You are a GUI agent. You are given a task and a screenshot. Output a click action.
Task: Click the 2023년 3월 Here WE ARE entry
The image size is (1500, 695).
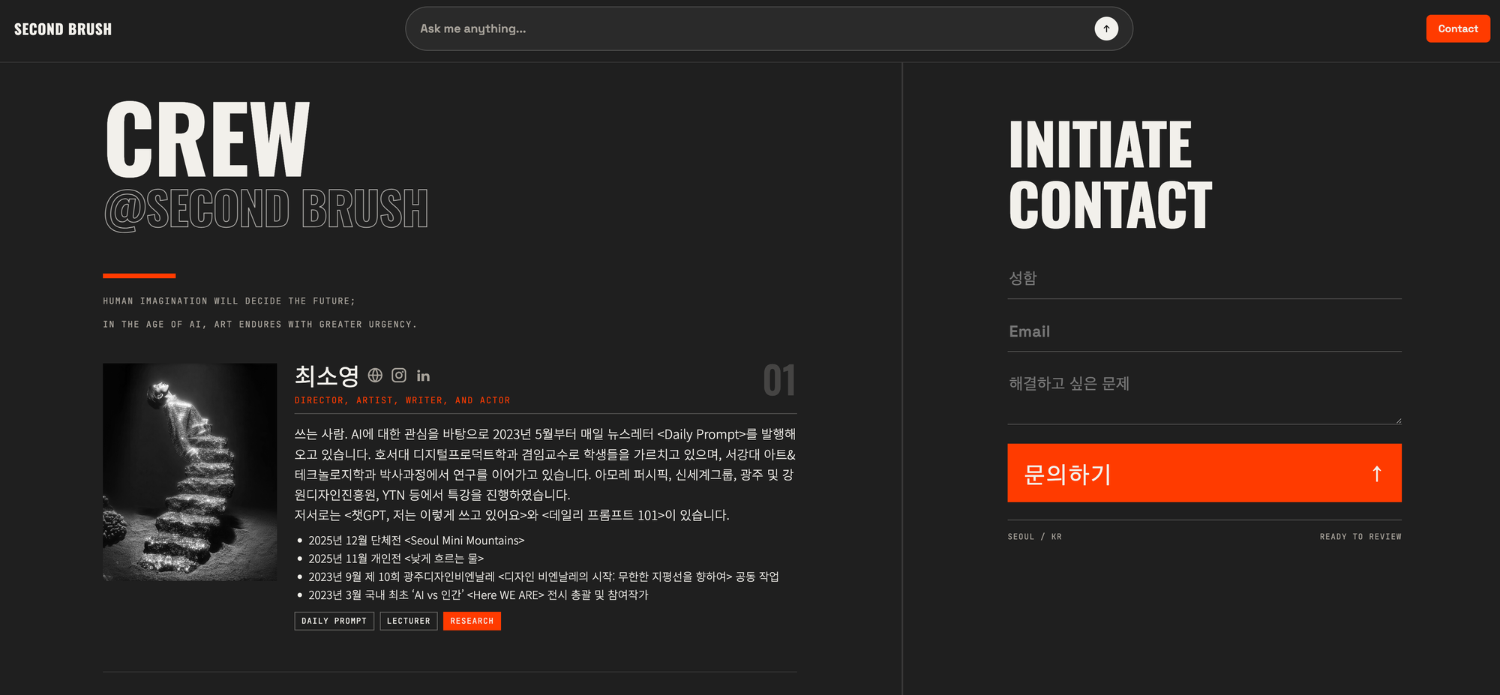pos(478,595)
